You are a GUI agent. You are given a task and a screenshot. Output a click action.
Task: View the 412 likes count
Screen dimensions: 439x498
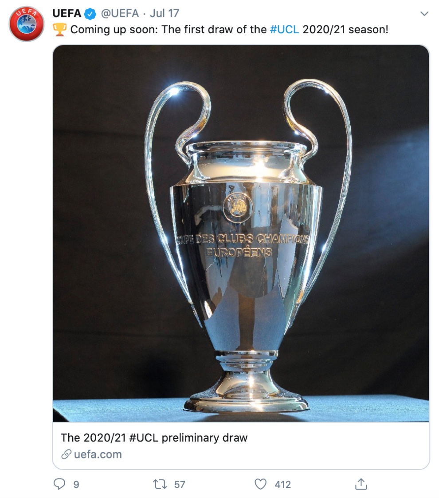pos(282,485)
